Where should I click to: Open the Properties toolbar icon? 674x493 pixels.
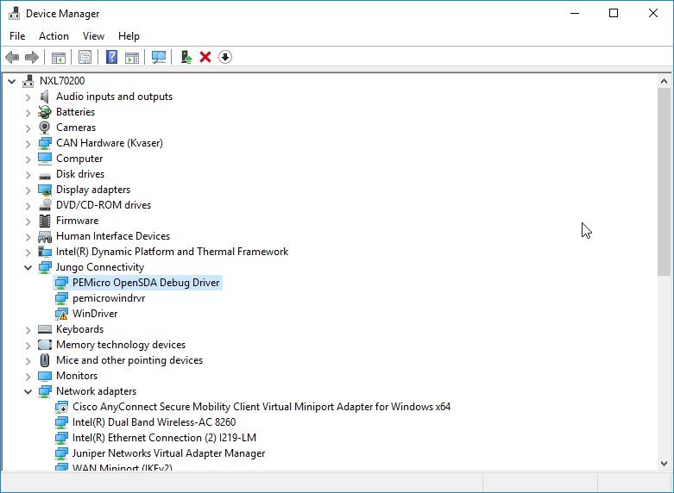[85, 57]
